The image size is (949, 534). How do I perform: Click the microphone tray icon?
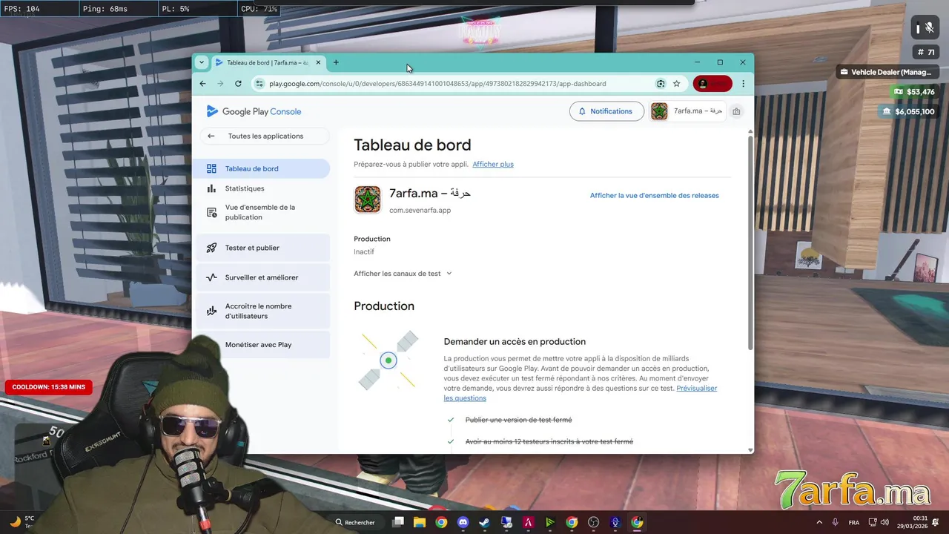836,522
